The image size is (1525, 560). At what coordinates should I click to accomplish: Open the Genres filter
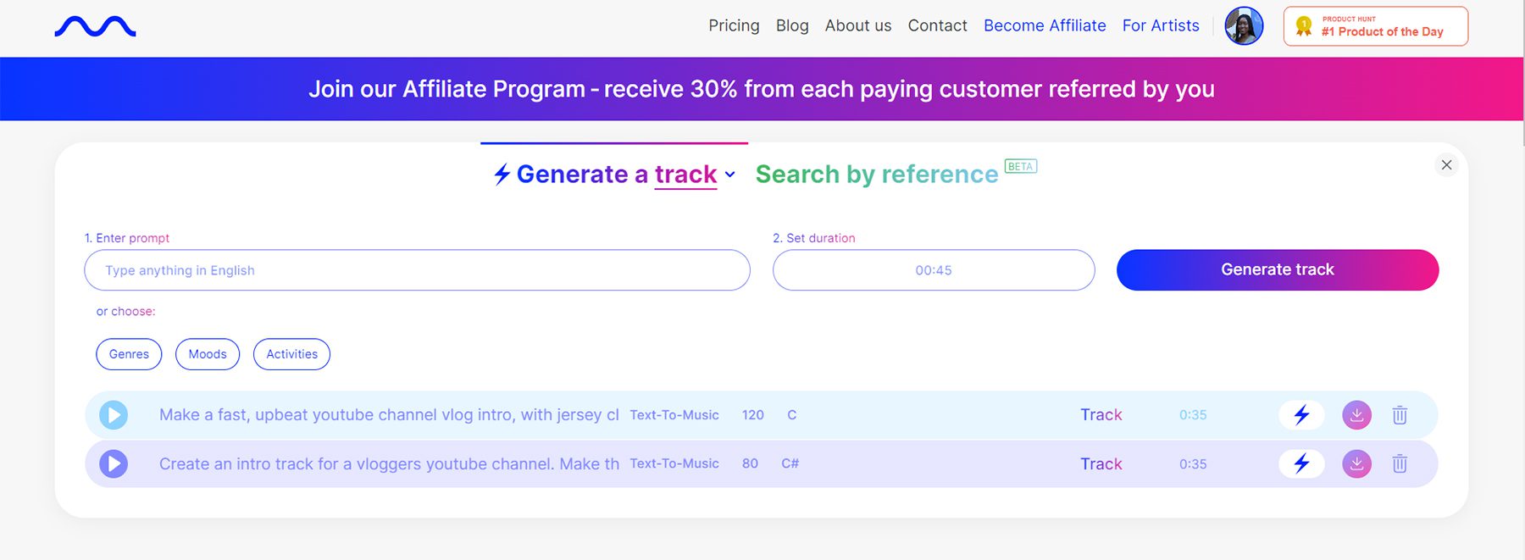click(x=128, y=354)
